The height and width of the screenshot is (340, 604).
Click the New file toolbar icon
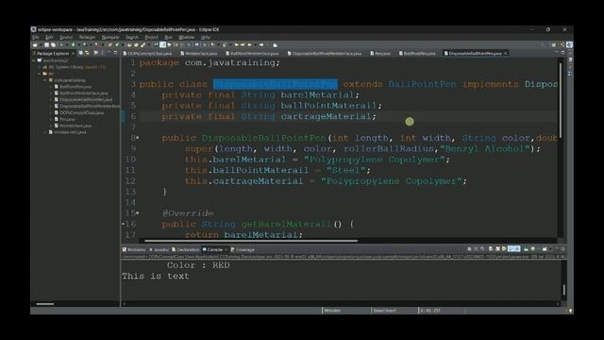pos(36,45)
